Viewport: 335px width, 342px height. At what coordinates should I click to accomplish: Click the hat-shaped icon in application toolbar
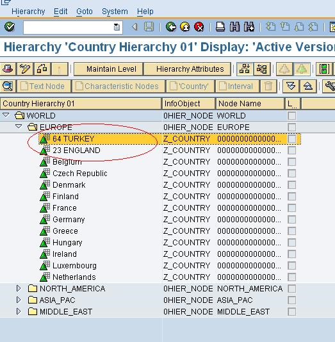point(8,69)
